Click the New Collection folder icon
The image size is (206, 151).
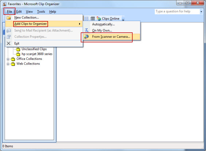[x=9, y=17]
